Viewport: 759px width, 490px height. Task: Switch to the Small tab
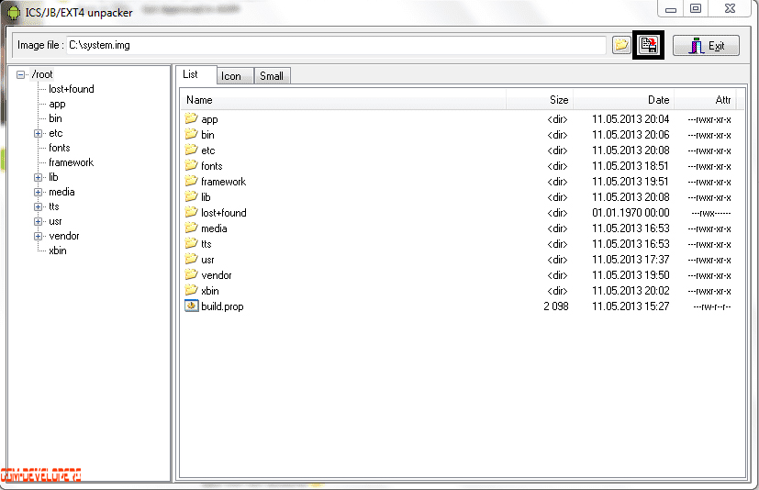coord(272,76)
